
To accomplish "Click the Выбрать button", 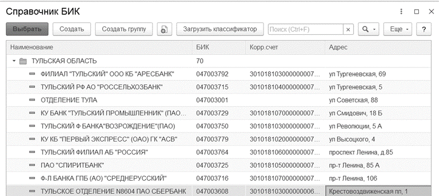I will coord(27,29).
